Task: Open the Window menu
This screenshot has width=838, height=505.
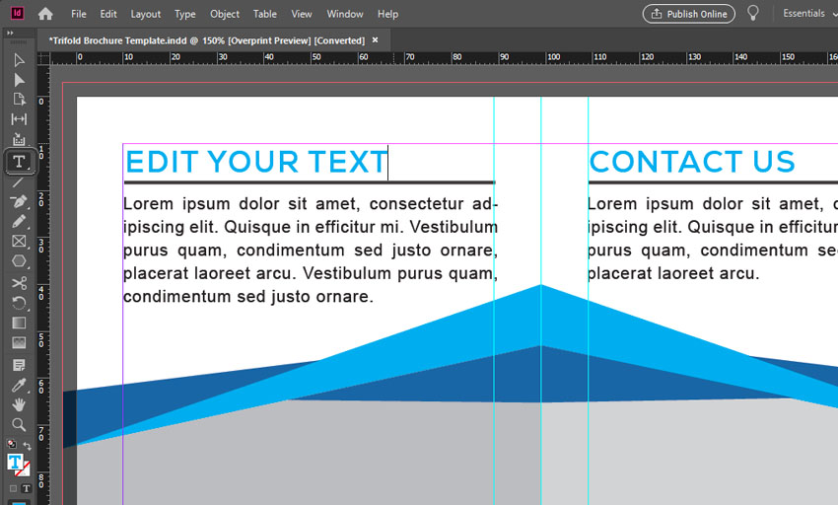Action: pyautogui.click(x=345, y=14)
